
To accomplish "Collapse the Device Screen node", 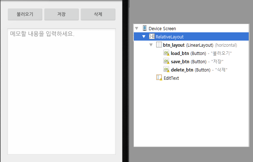I will [137, 28].
